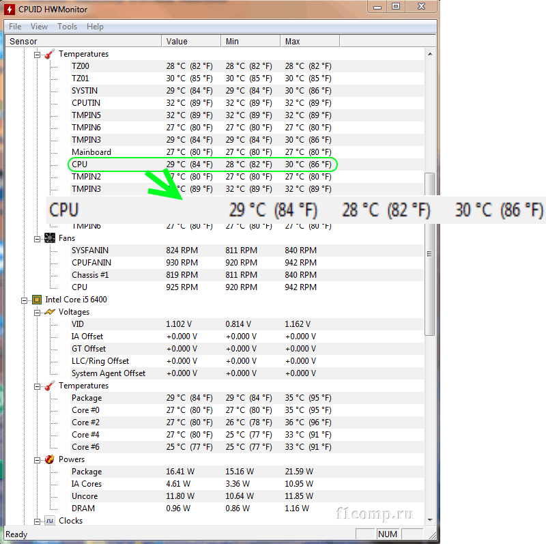The image size is (546, 544).
Task: Select the CPUTIN sensor row
Action: 247,103
